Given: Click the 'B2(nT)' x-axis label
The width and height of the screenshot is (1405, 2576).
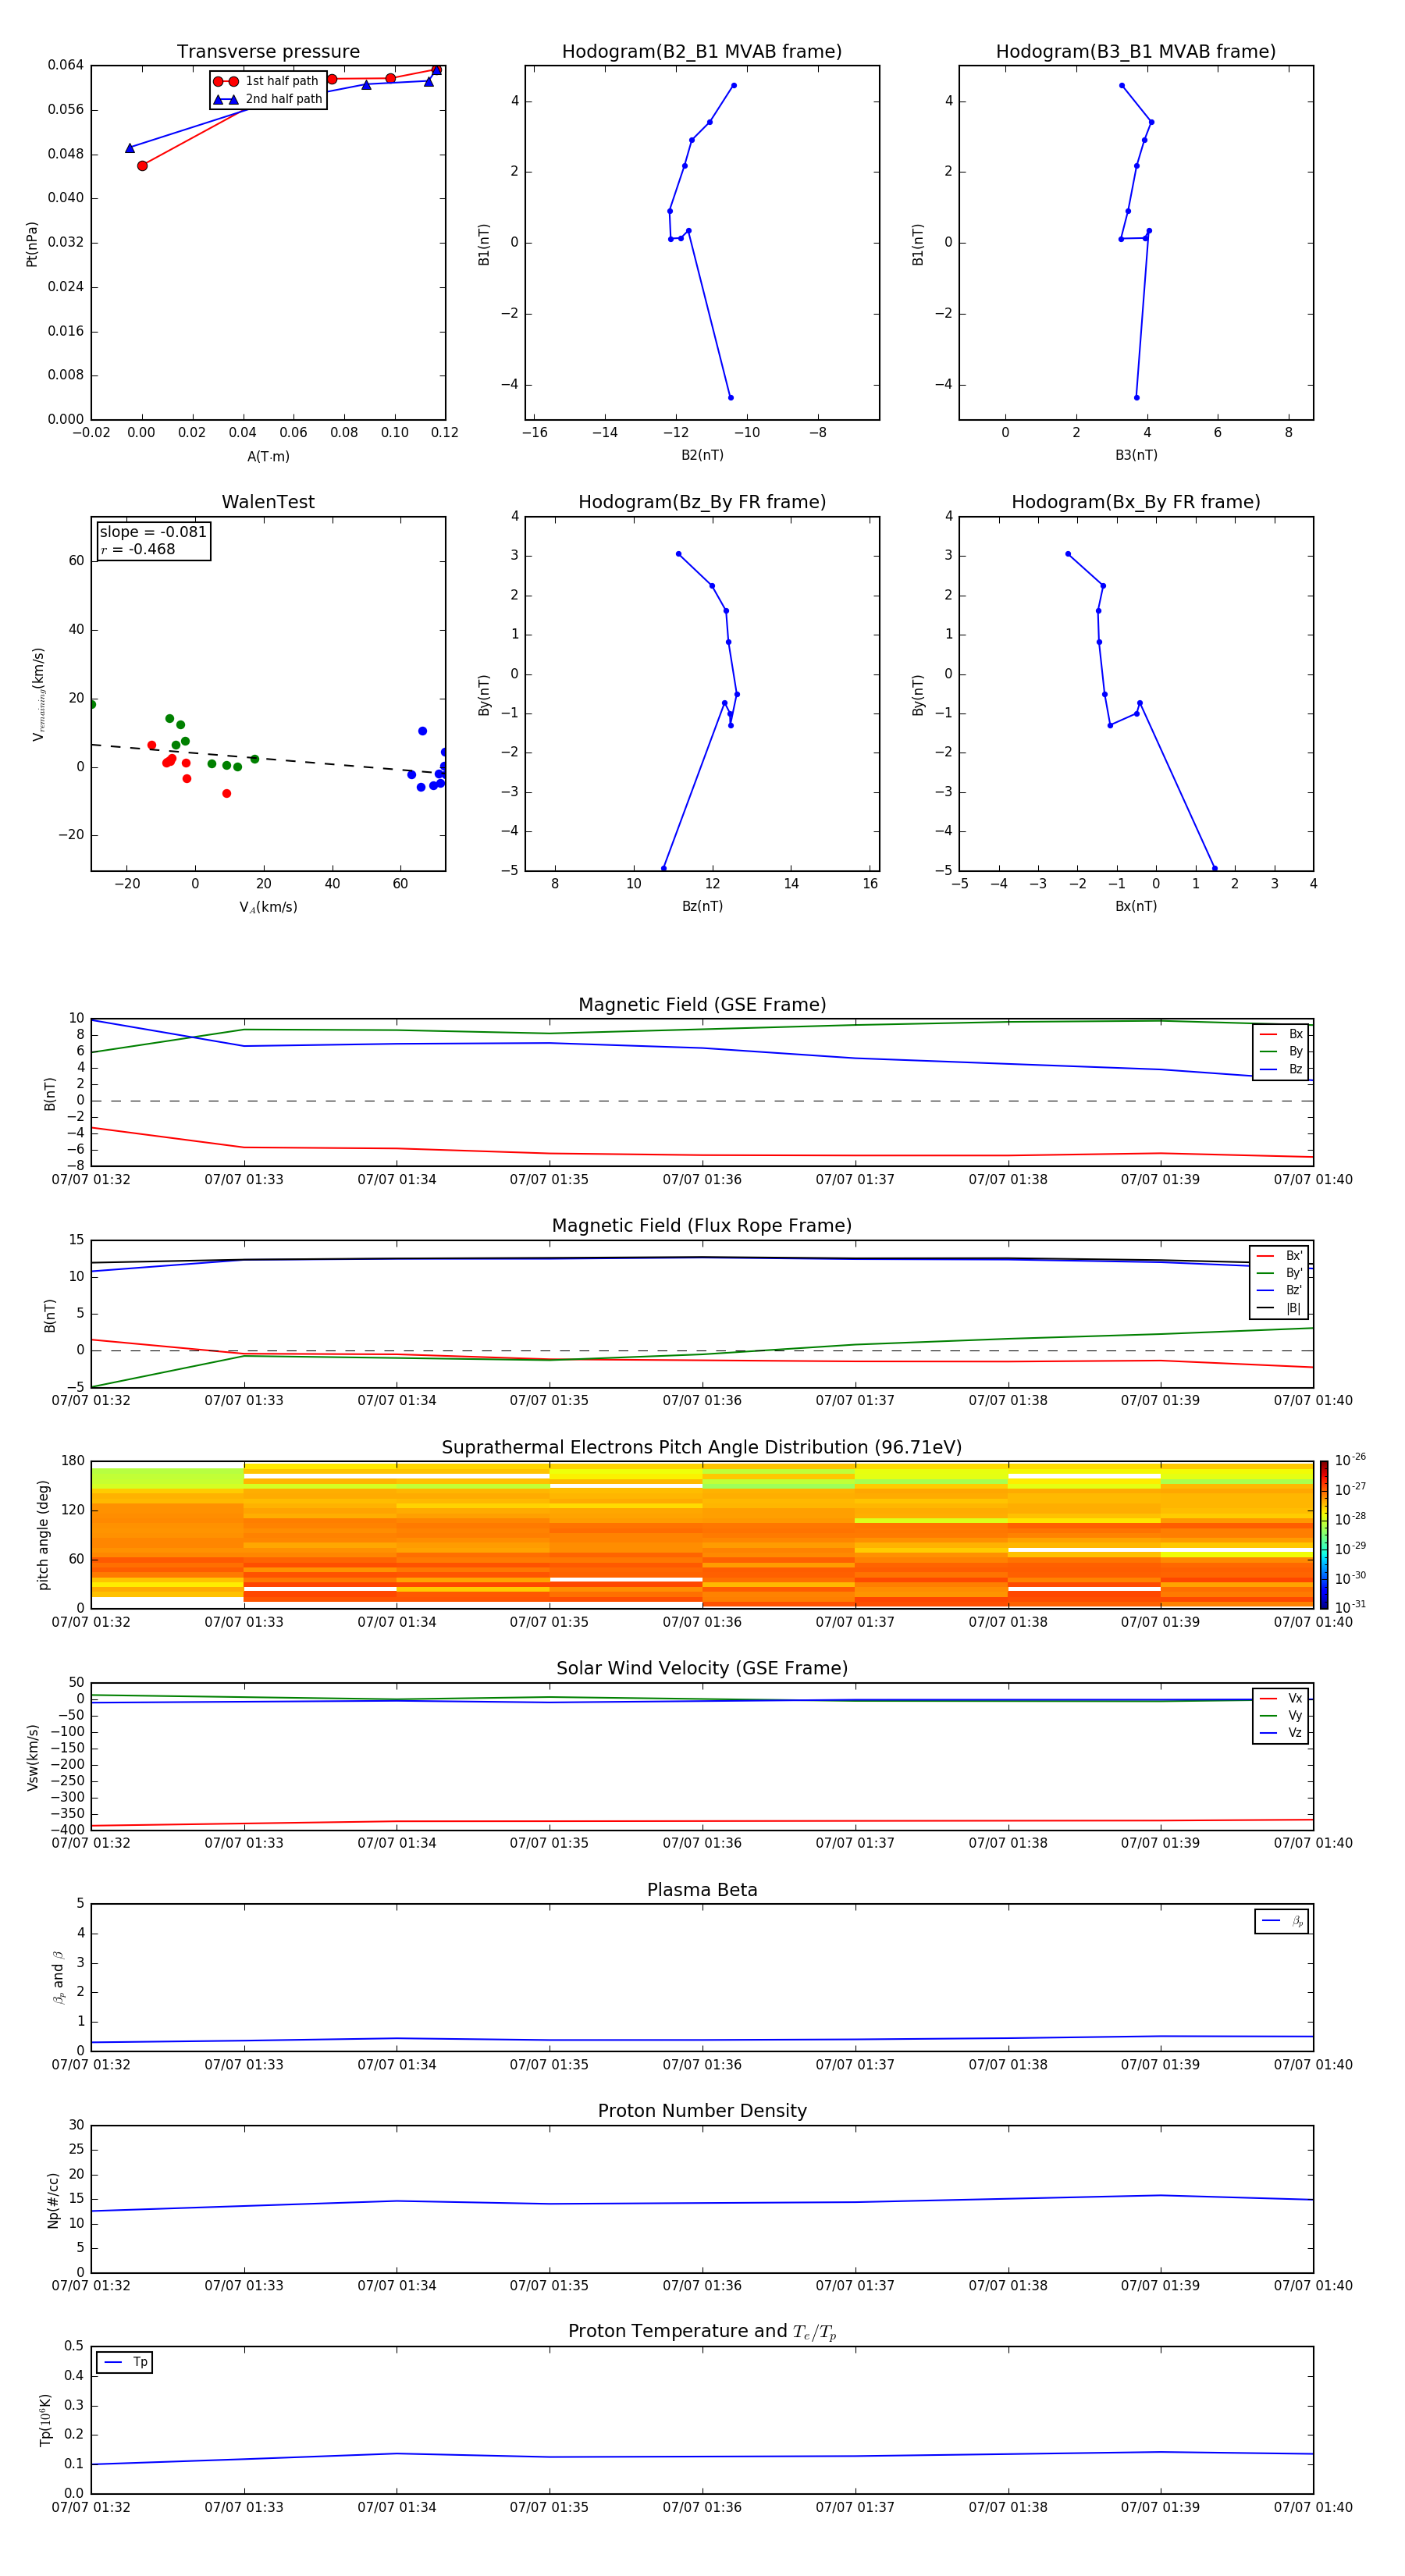Looking at the screenshot, I should pos(702,455).
